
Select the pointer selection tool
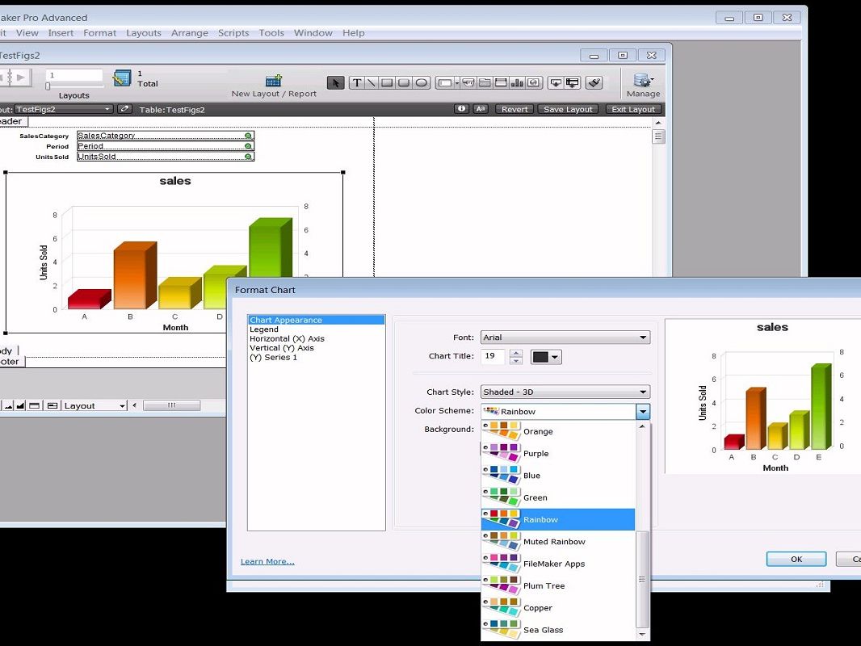(x=335, y=83)
